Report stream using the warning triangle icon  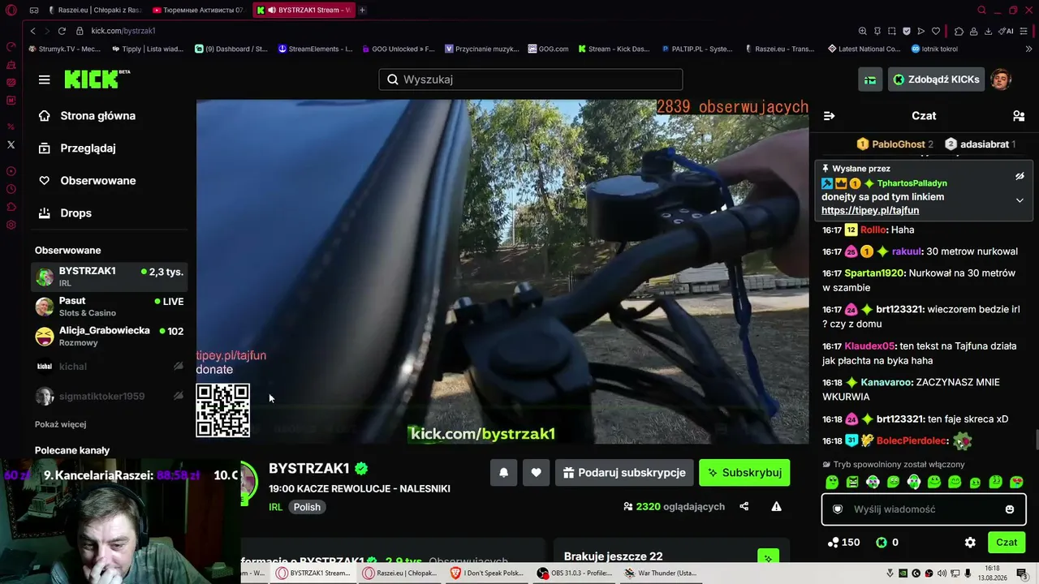(x=776, y=506)
